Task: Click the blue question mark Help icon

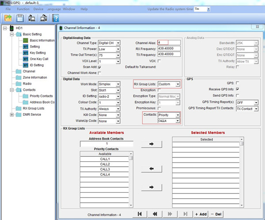Action: pyautogui.click(x=56, y=18)
